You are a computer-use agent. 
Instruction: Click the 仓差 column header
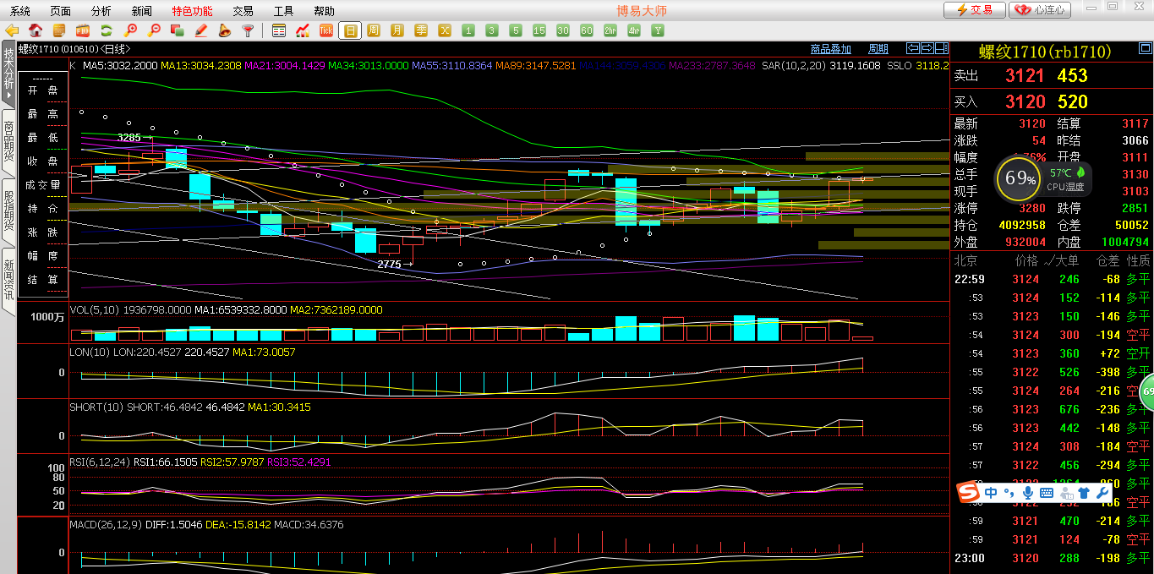(x=1108, y=261)
